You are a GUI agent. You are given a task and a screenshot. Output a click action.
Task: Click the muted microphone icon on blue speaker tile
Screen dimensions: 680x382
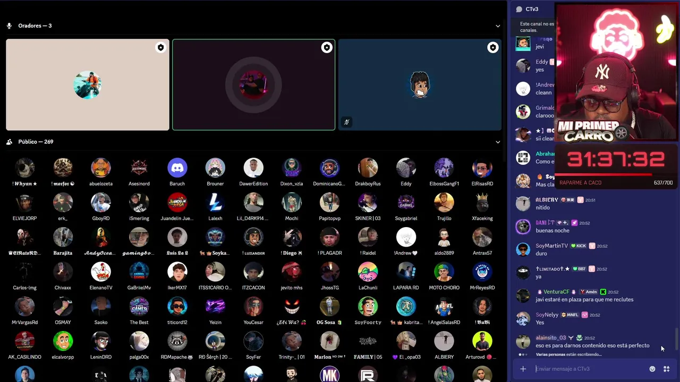click(x=346, y=122)
